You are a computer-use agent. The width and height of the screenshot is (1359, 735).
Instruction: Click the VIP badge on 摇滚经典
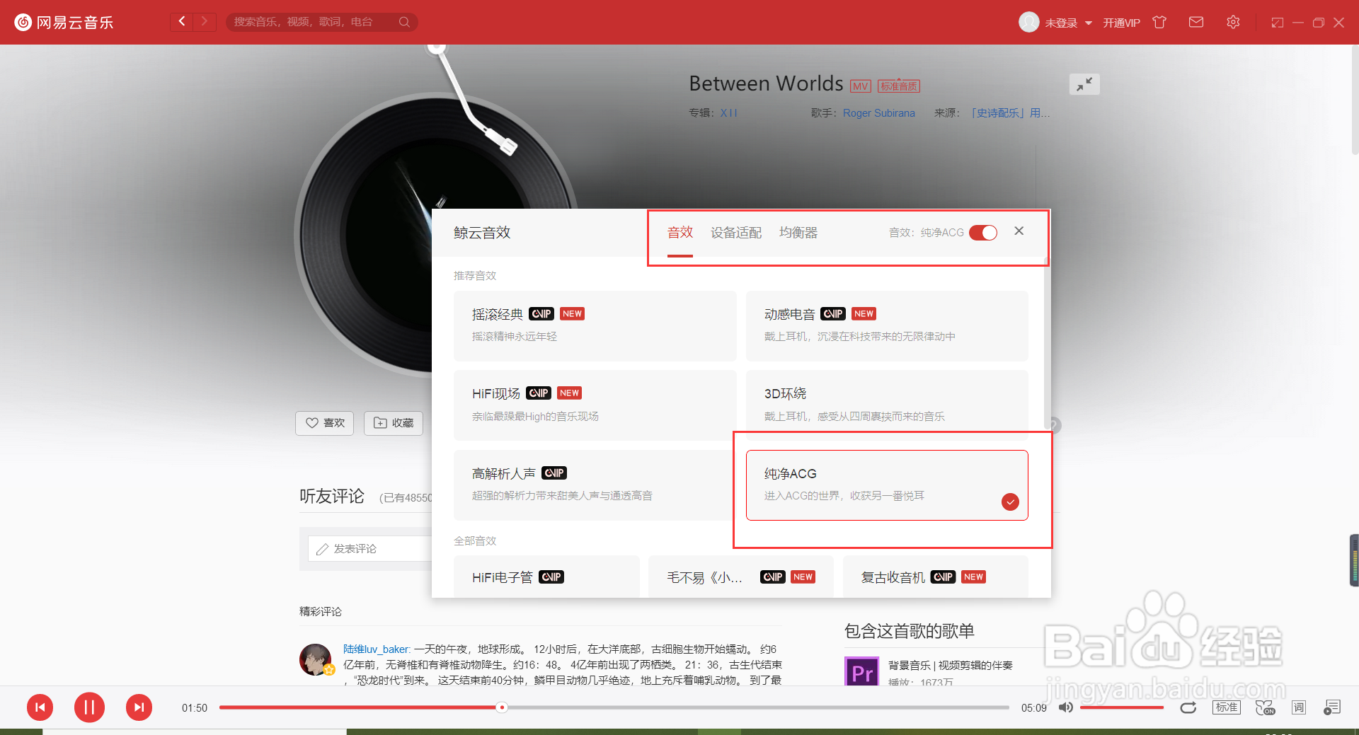541,314
